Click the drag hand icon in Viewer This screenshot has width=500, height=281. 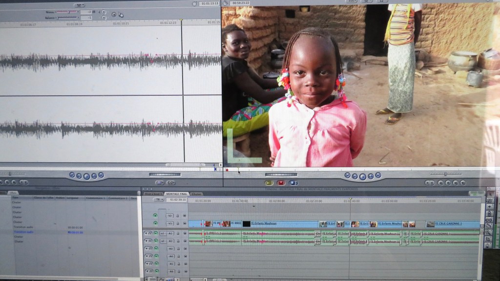(121, 15)
